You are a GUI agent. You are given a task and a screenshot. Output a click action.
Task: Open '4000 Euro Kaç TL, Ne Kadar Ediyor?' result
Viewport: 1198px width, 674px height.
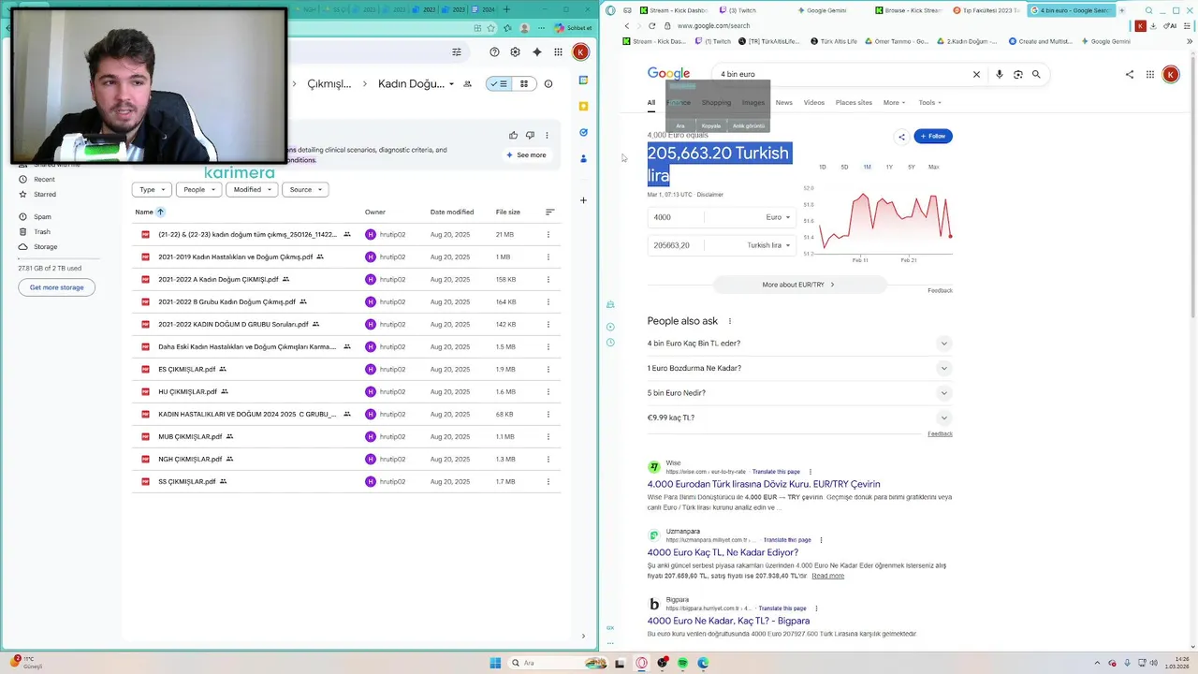[723, 552]
